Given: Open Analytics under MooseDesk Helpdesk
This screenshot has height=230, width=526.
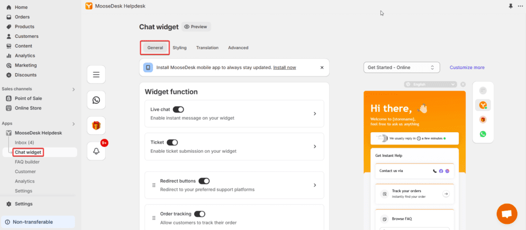Looking at the screenshot, I should pyautogui.click(x=25, y=181).
